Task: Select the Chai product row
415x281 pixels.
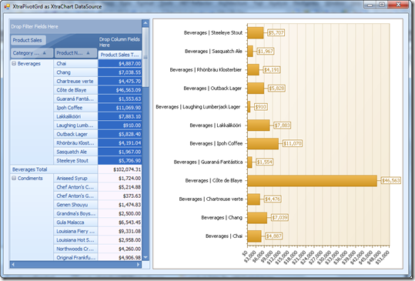Action: click(x=75, y=63)
